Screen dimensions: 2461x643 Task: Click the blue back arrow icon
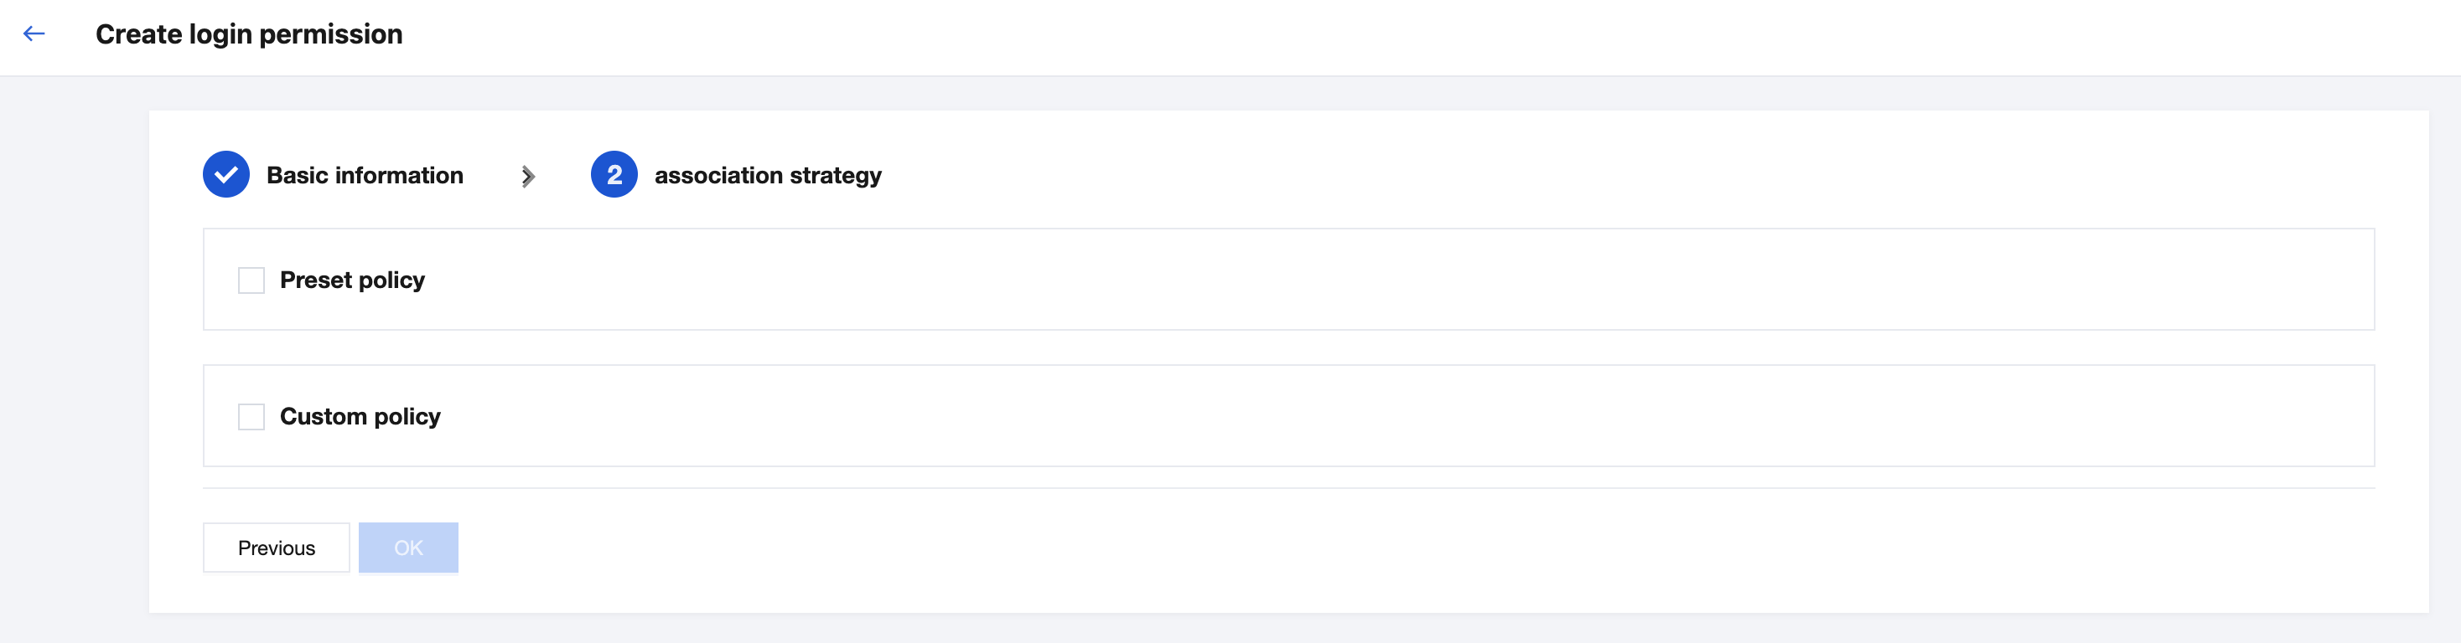point(34,34)
